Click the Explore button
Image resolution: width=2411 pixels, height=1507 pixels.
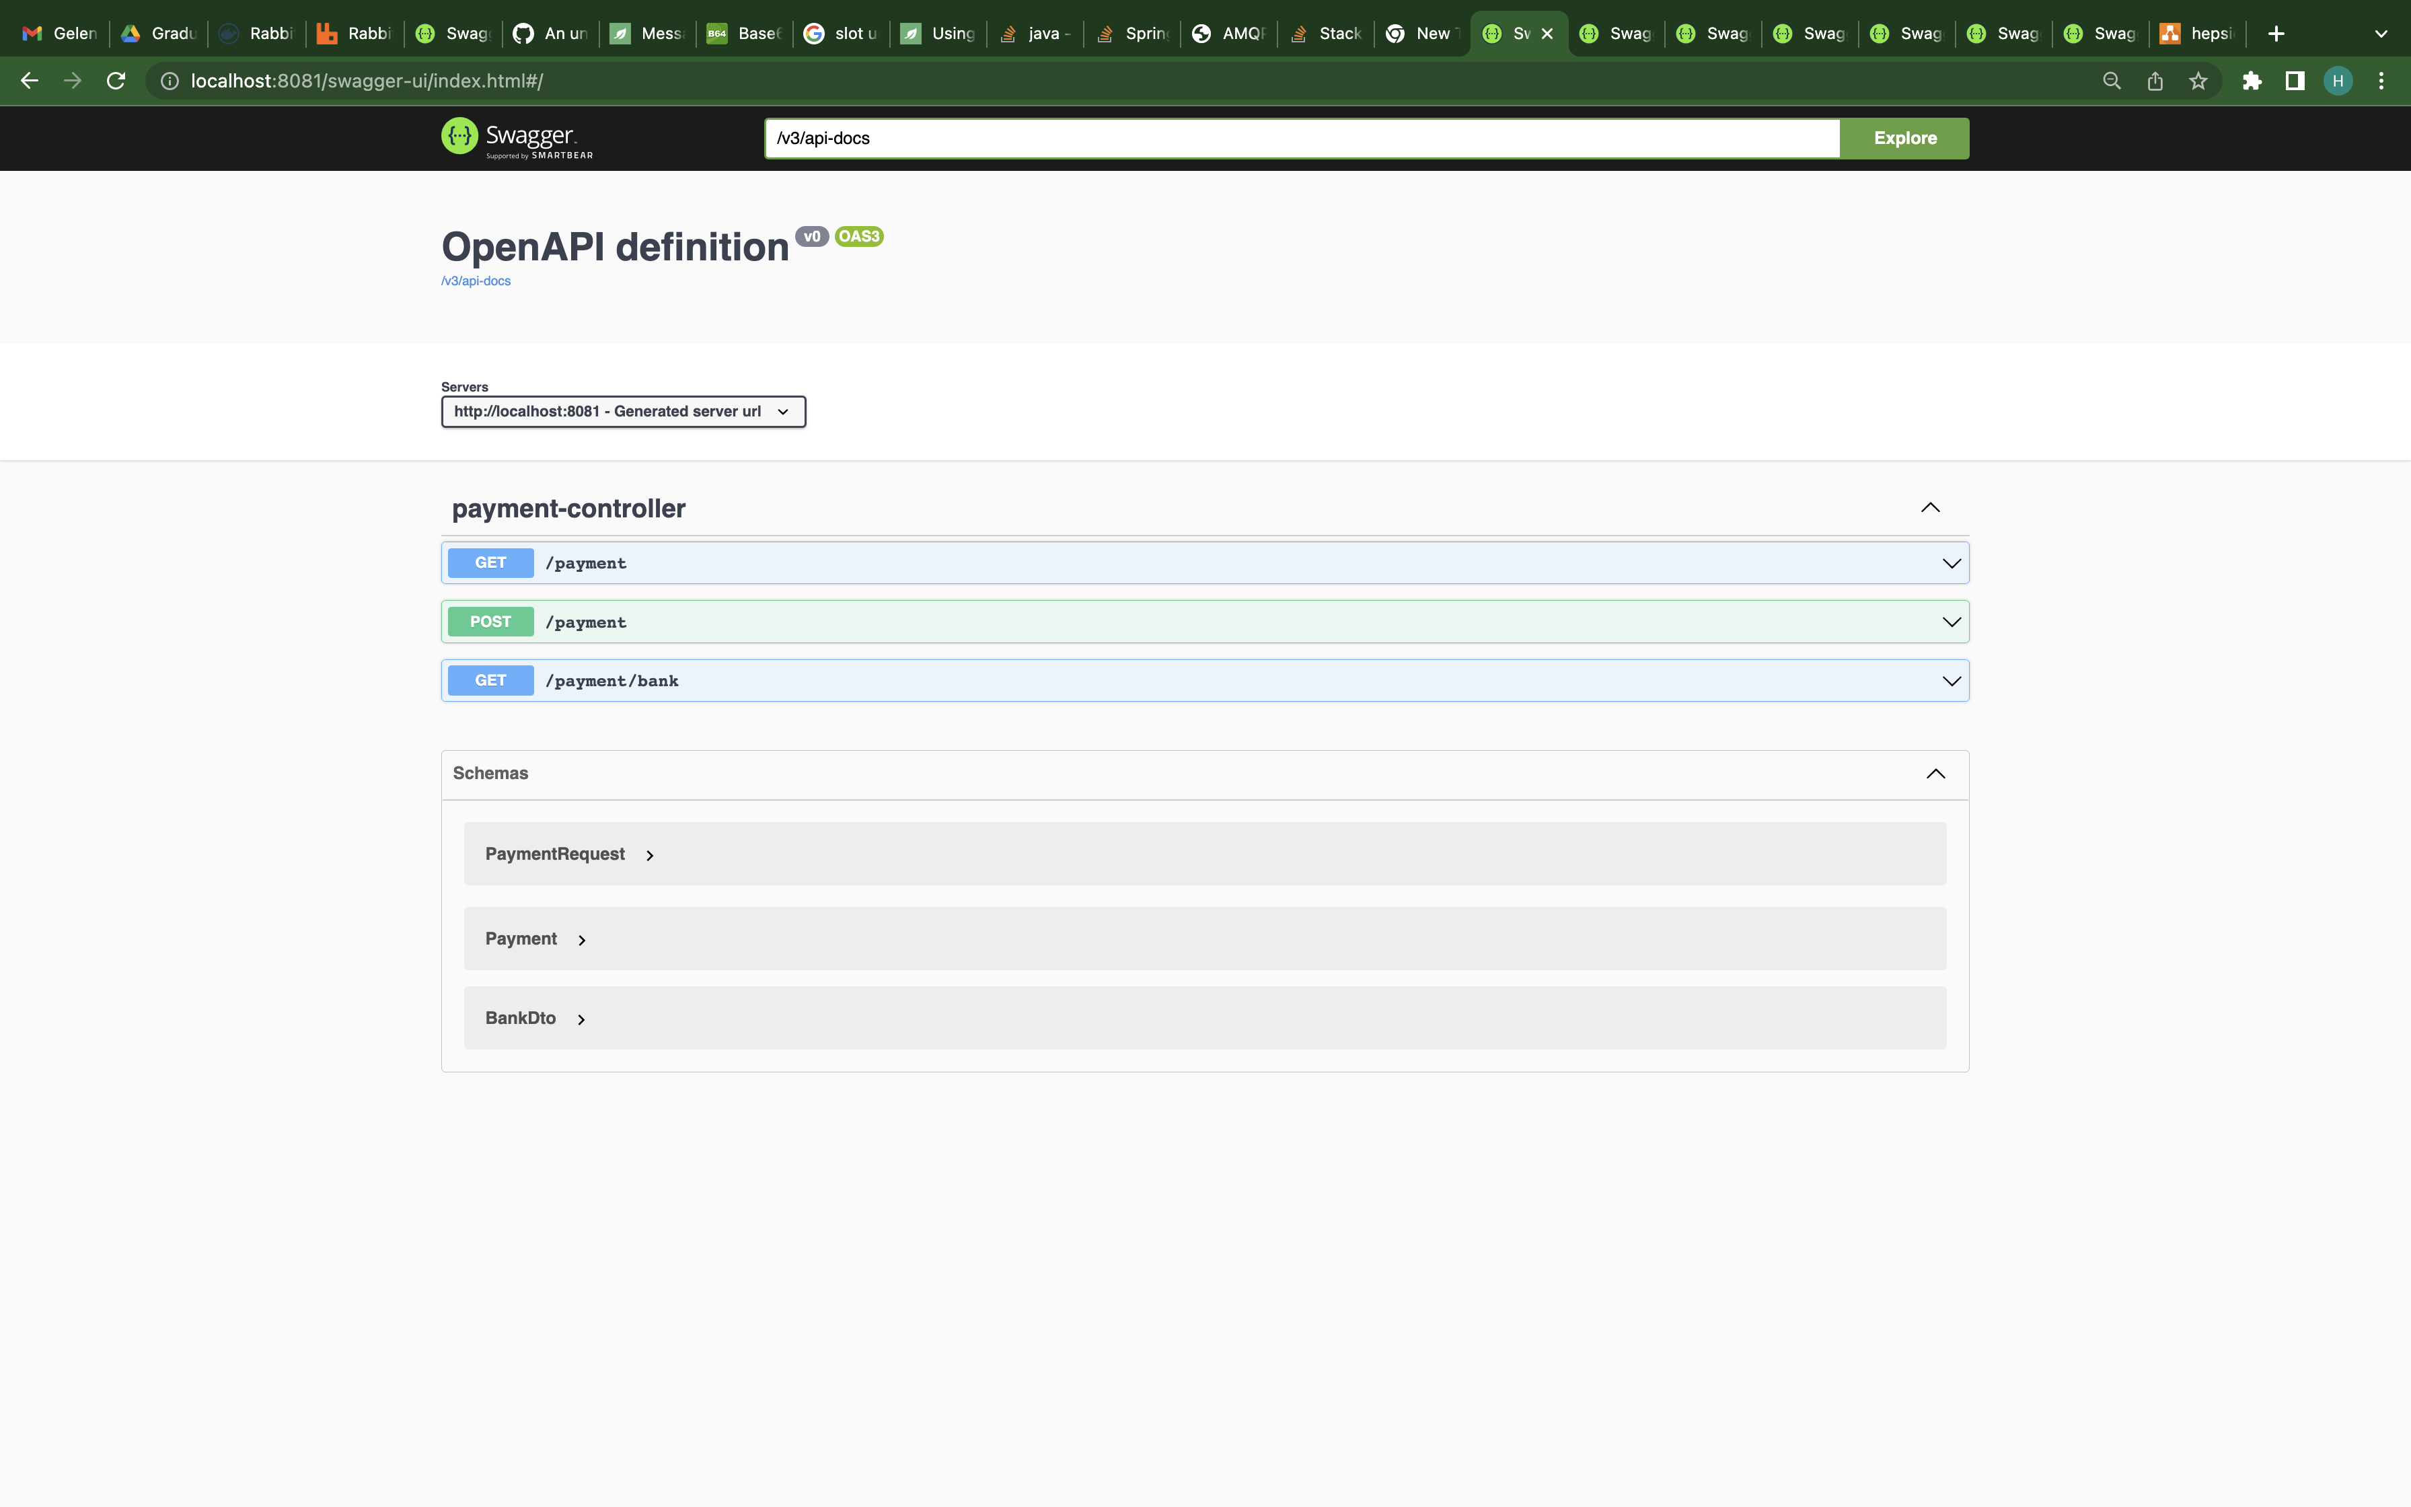(1903, 137)
